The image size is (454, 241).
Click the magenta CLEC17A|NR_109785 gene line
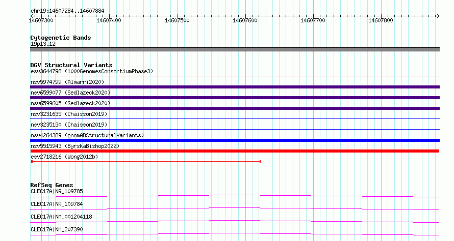pos(235,196)
